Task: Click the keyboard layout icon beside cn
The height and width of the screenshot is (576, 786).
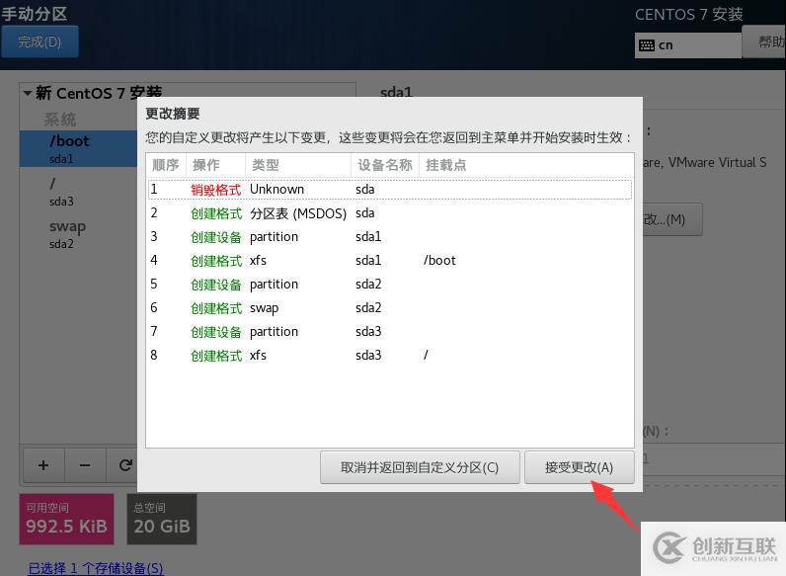Action: pyautogui.click(x=647, y=45)
